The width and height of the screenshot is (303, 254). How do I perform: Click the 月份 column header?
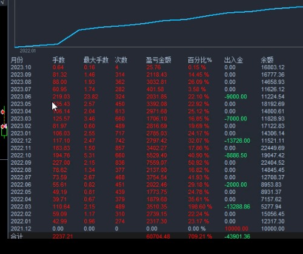point(17,60)
